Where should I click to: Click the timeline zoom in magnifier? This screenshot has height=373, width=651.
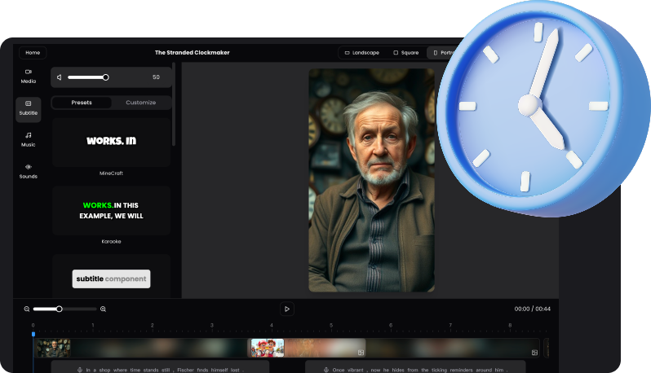coord(103,309)
